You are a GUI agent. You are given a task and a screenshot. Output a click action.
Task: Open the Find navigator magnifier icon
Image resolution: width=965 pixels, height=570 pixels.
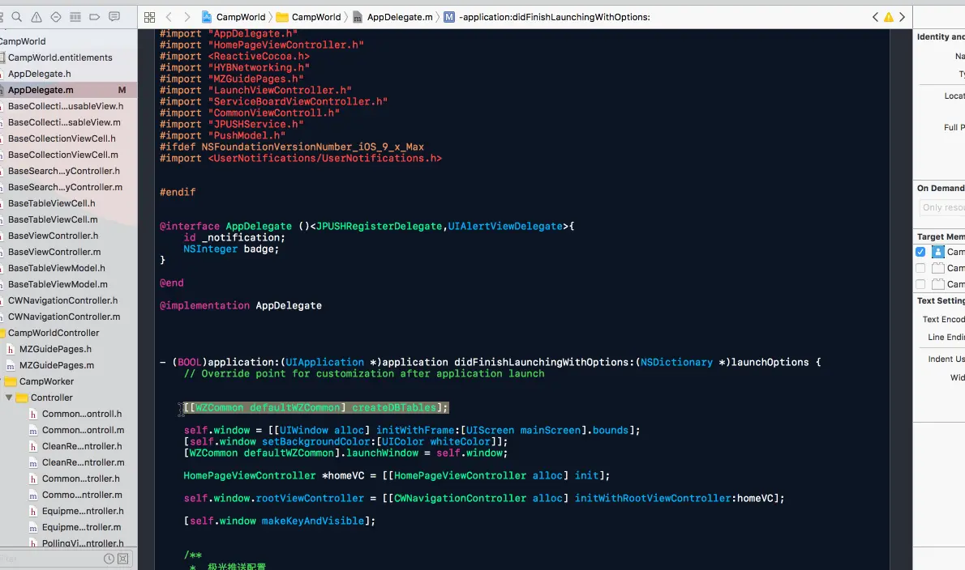pyautogui.click(x=16, y=17)
